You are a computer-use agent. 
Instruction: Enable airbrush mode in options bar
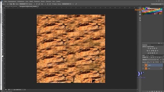tap(50, 4)
